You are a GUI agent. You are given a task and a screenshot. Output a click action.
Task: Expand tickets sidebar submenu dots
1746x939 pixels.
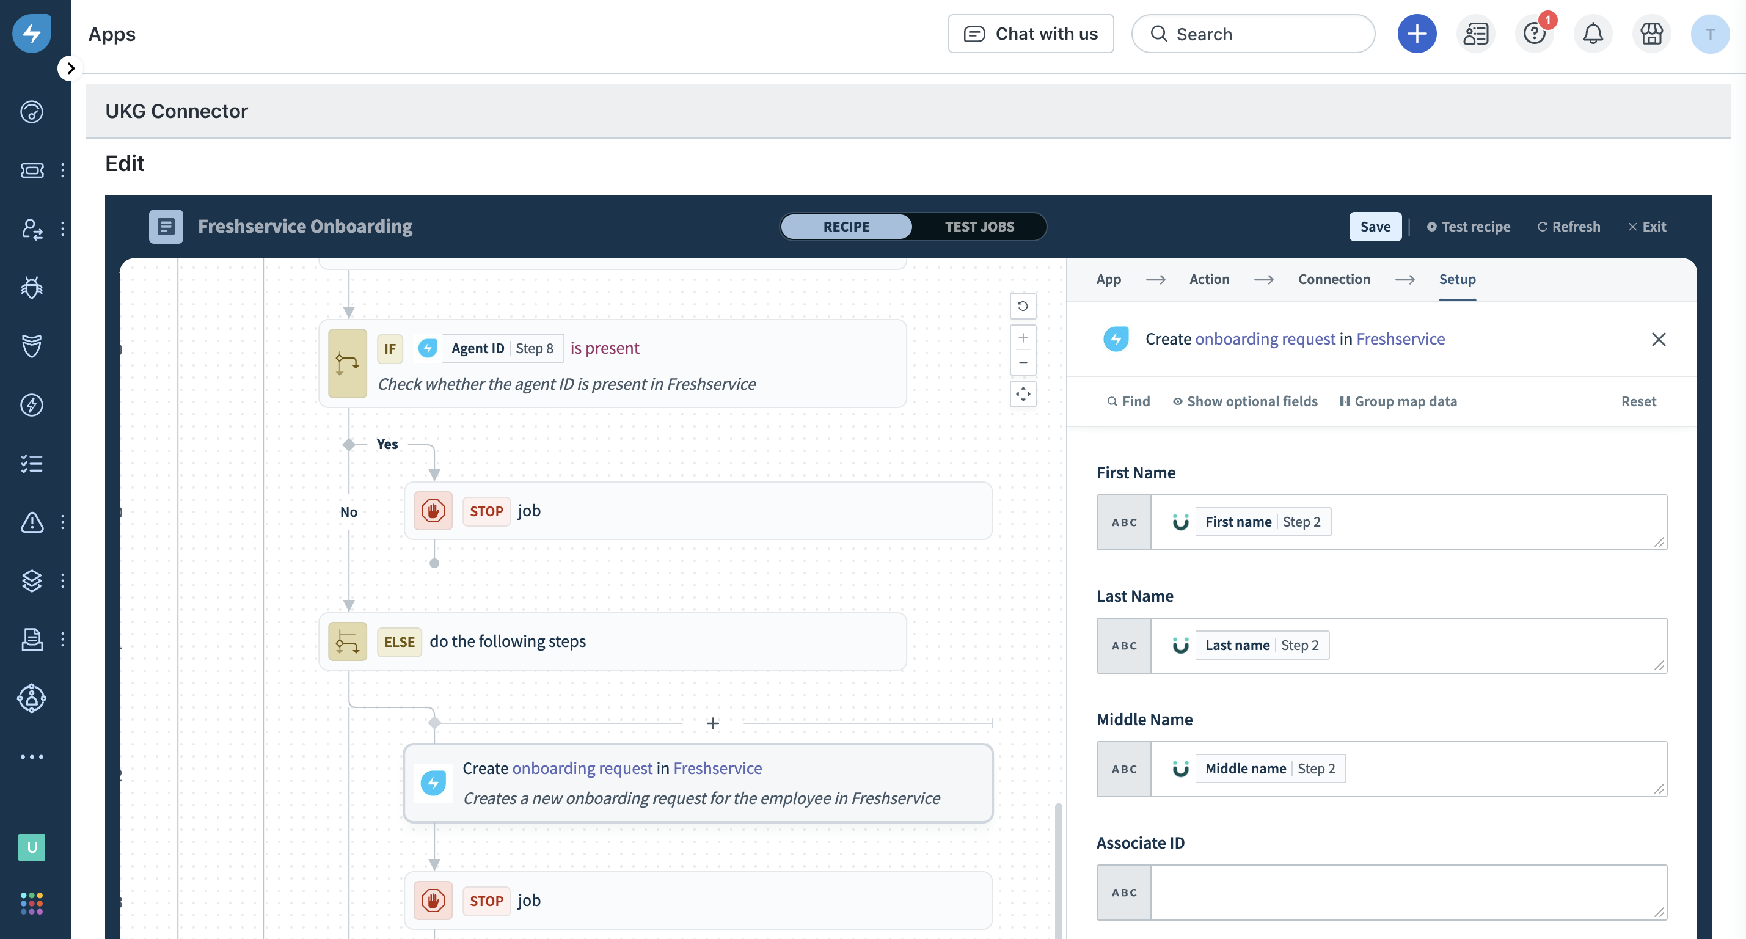pyautogui.click(x=62, y=170)
